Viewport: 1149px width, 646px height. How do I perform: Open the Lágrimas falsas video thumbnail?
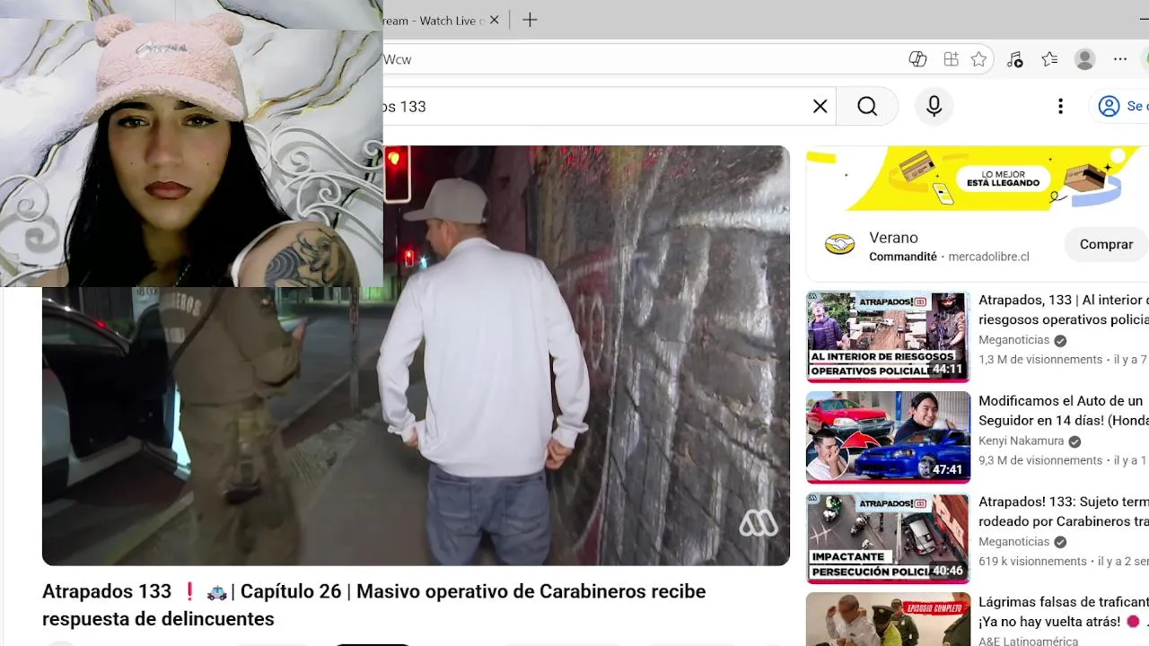point(888,619)
